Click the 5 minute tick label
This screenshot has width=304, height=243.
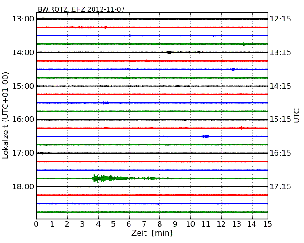tap(114, 224)
